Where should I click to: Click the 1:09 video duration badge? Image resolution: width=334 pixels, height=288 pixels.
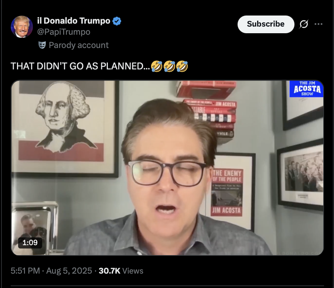pyautogui.click(x=30, y=243)
